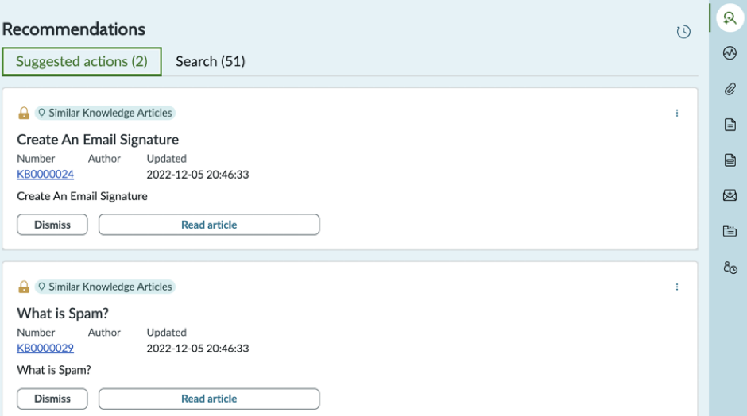
Task: Open more options menu for What is Spam card
Action: (677, 287)
